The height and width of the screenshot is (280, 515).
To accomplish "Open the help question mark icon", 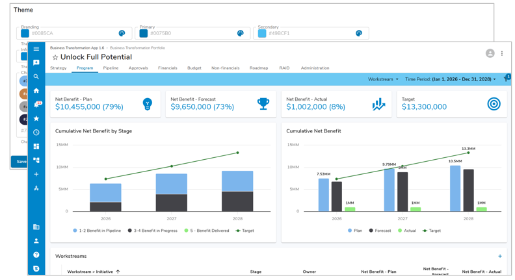I will [36, 255].
